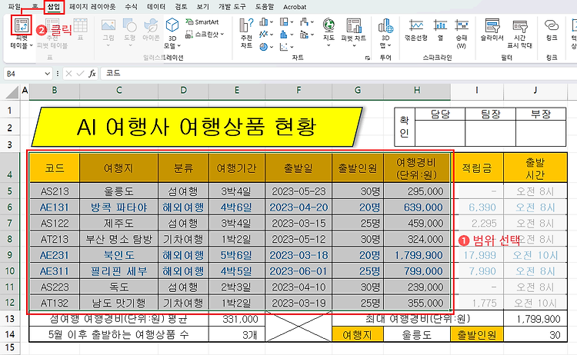The height and width of the screenshot is (355, 577).
Task: Click the 331,000 average cell
Action: tap(237, 319)
